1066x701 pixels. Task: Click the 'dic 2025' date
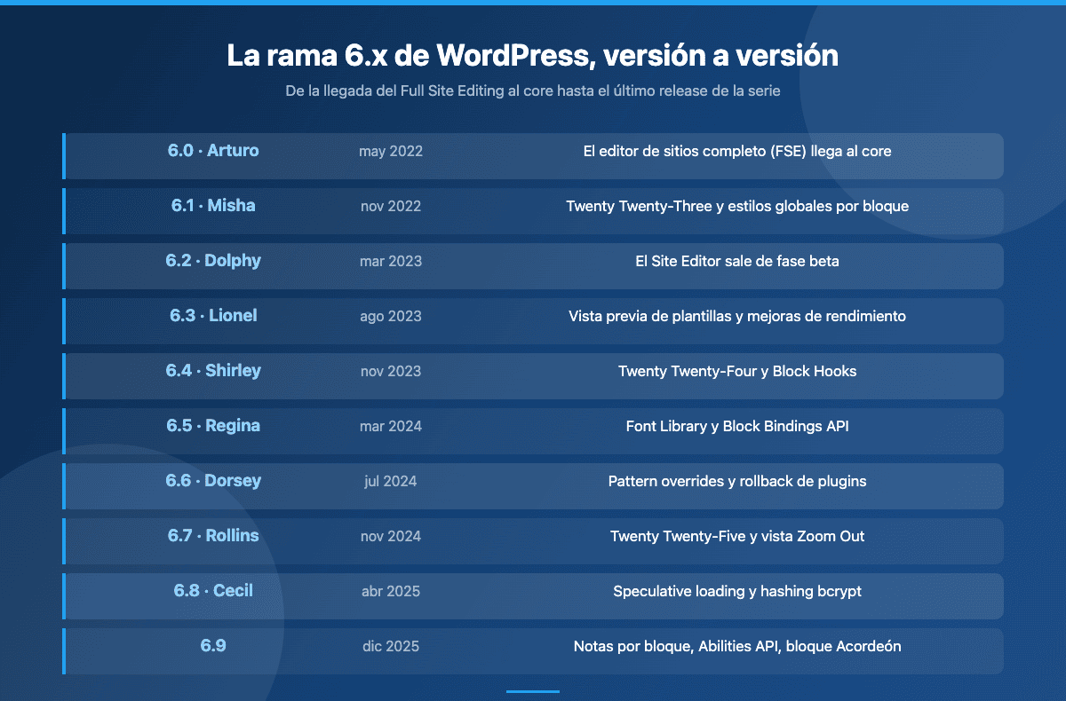[391, 647]
